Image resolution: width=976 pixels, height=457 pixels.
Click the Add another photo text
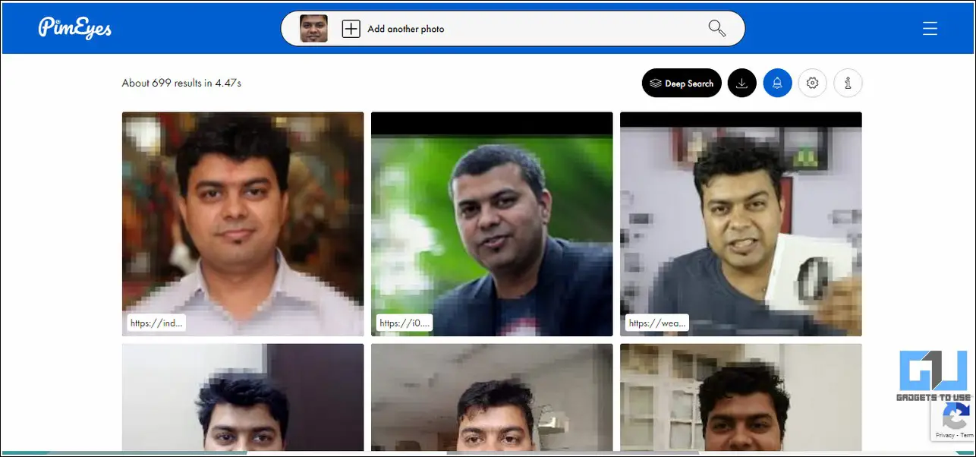click(x=406, y=29)
